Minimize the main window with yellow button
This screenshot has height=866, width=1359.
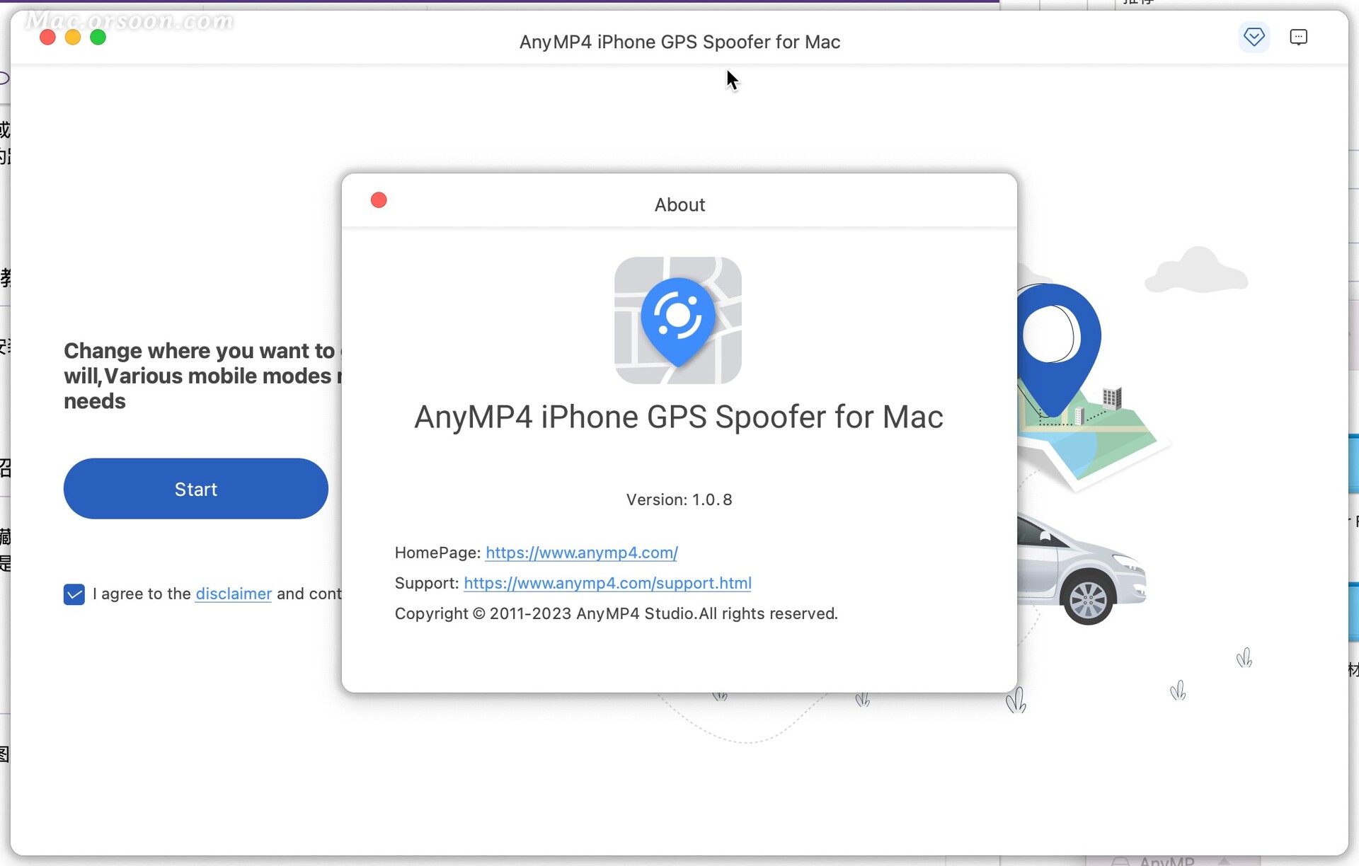click(73, 37)
